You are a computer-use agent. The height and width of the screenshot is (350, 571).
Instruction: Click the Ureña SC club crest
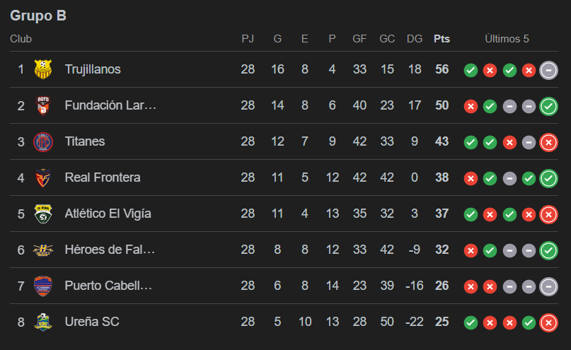coord(43,322)
